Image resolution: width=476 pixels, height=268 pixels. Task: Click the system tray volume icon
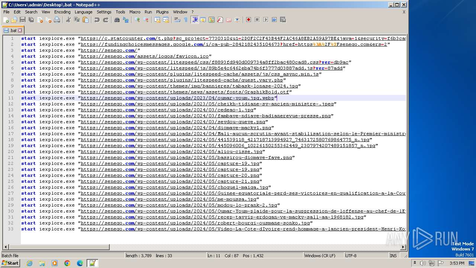(423, 263)
